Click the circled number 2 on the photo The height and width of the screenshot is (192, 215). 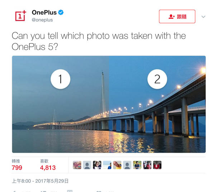157,79
